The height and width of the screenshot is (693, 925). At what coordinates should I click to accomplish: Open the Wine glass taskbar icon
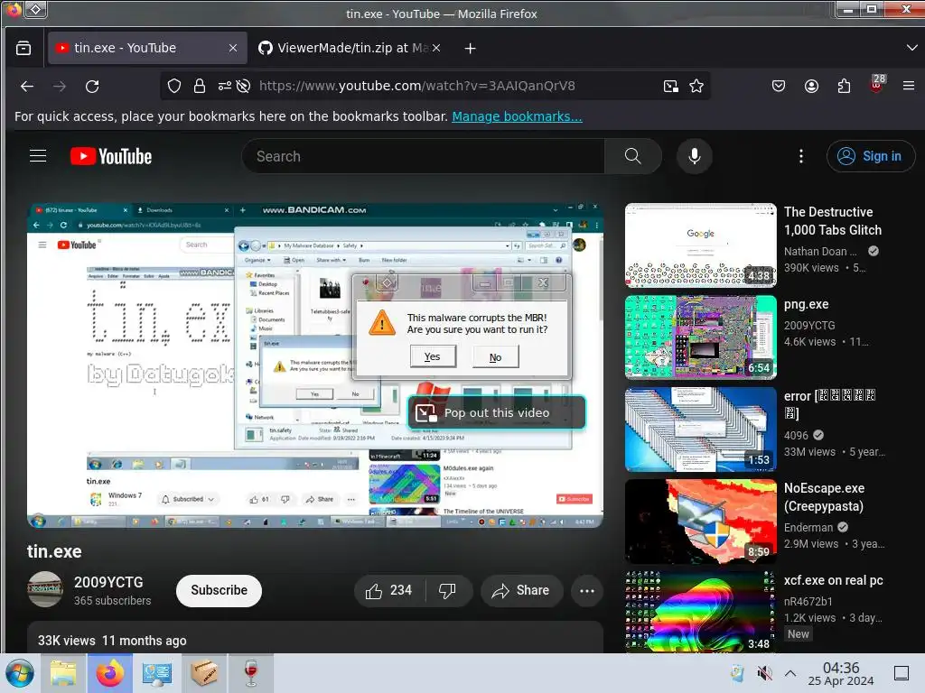point(251,673)
